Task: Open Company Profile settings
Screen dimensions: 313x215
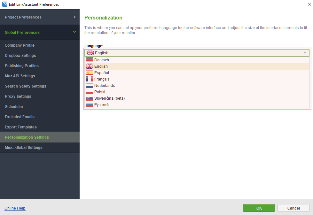Action: point(40,45)
